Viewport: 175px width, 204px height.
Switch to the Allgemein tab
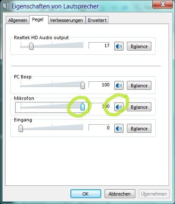(18, 20)
